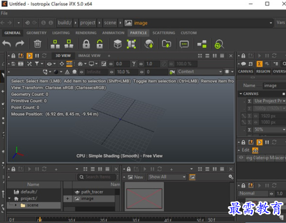Click the folder export icon with green arrow

tap(167, 44)
